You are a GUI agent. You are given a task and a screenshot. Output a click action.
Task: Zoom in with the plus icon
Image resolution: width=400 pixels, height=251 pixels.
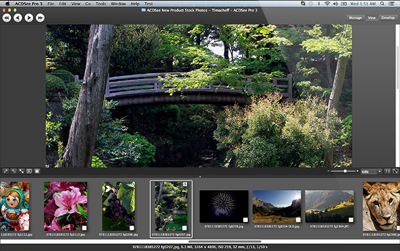click(x=357, y=171)
